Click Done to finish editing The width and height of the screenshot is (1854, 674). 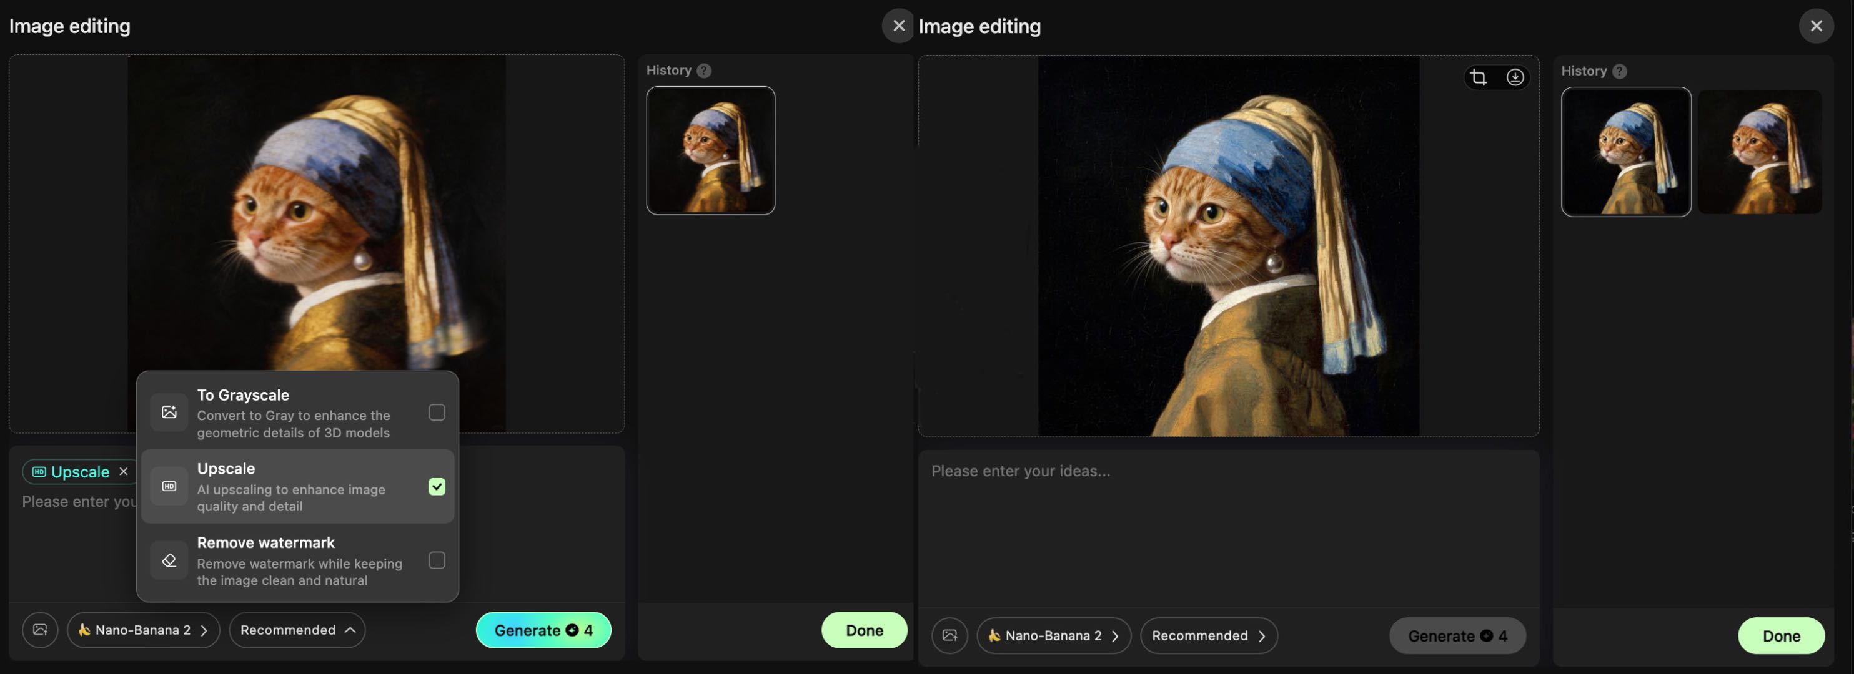pyautogui.click(x=865, y=630)
